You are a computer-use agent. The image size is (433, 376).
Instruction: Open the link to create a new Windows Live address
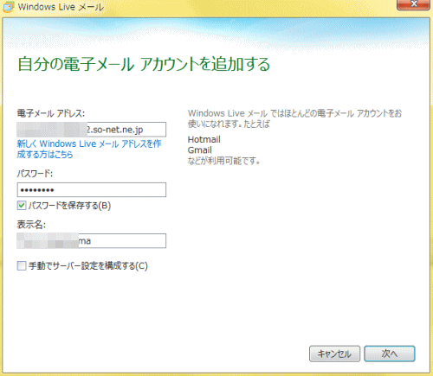89,149
